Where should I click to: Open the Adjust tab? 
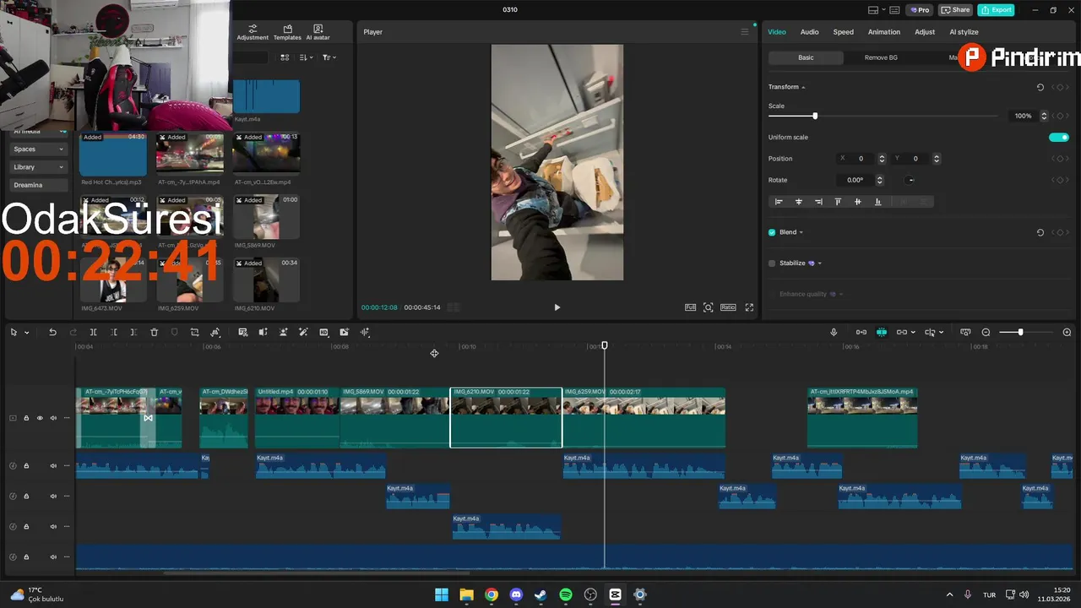tap(925, 32)
